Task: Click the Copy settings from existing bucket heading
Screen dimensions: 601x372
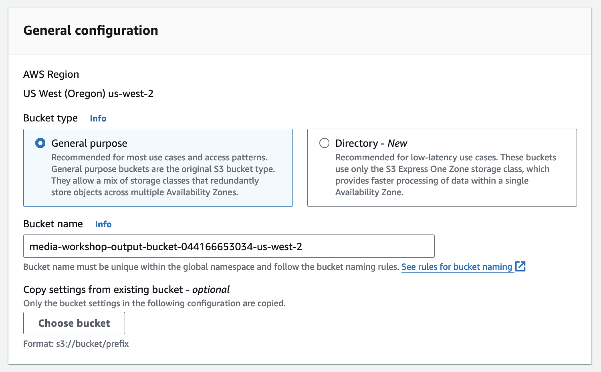Action: tap(126, 289)
